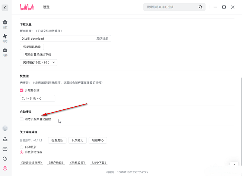Click the 恢复默认地址 button
This screenshot has width=242, height=176.
tap(32, 47)
